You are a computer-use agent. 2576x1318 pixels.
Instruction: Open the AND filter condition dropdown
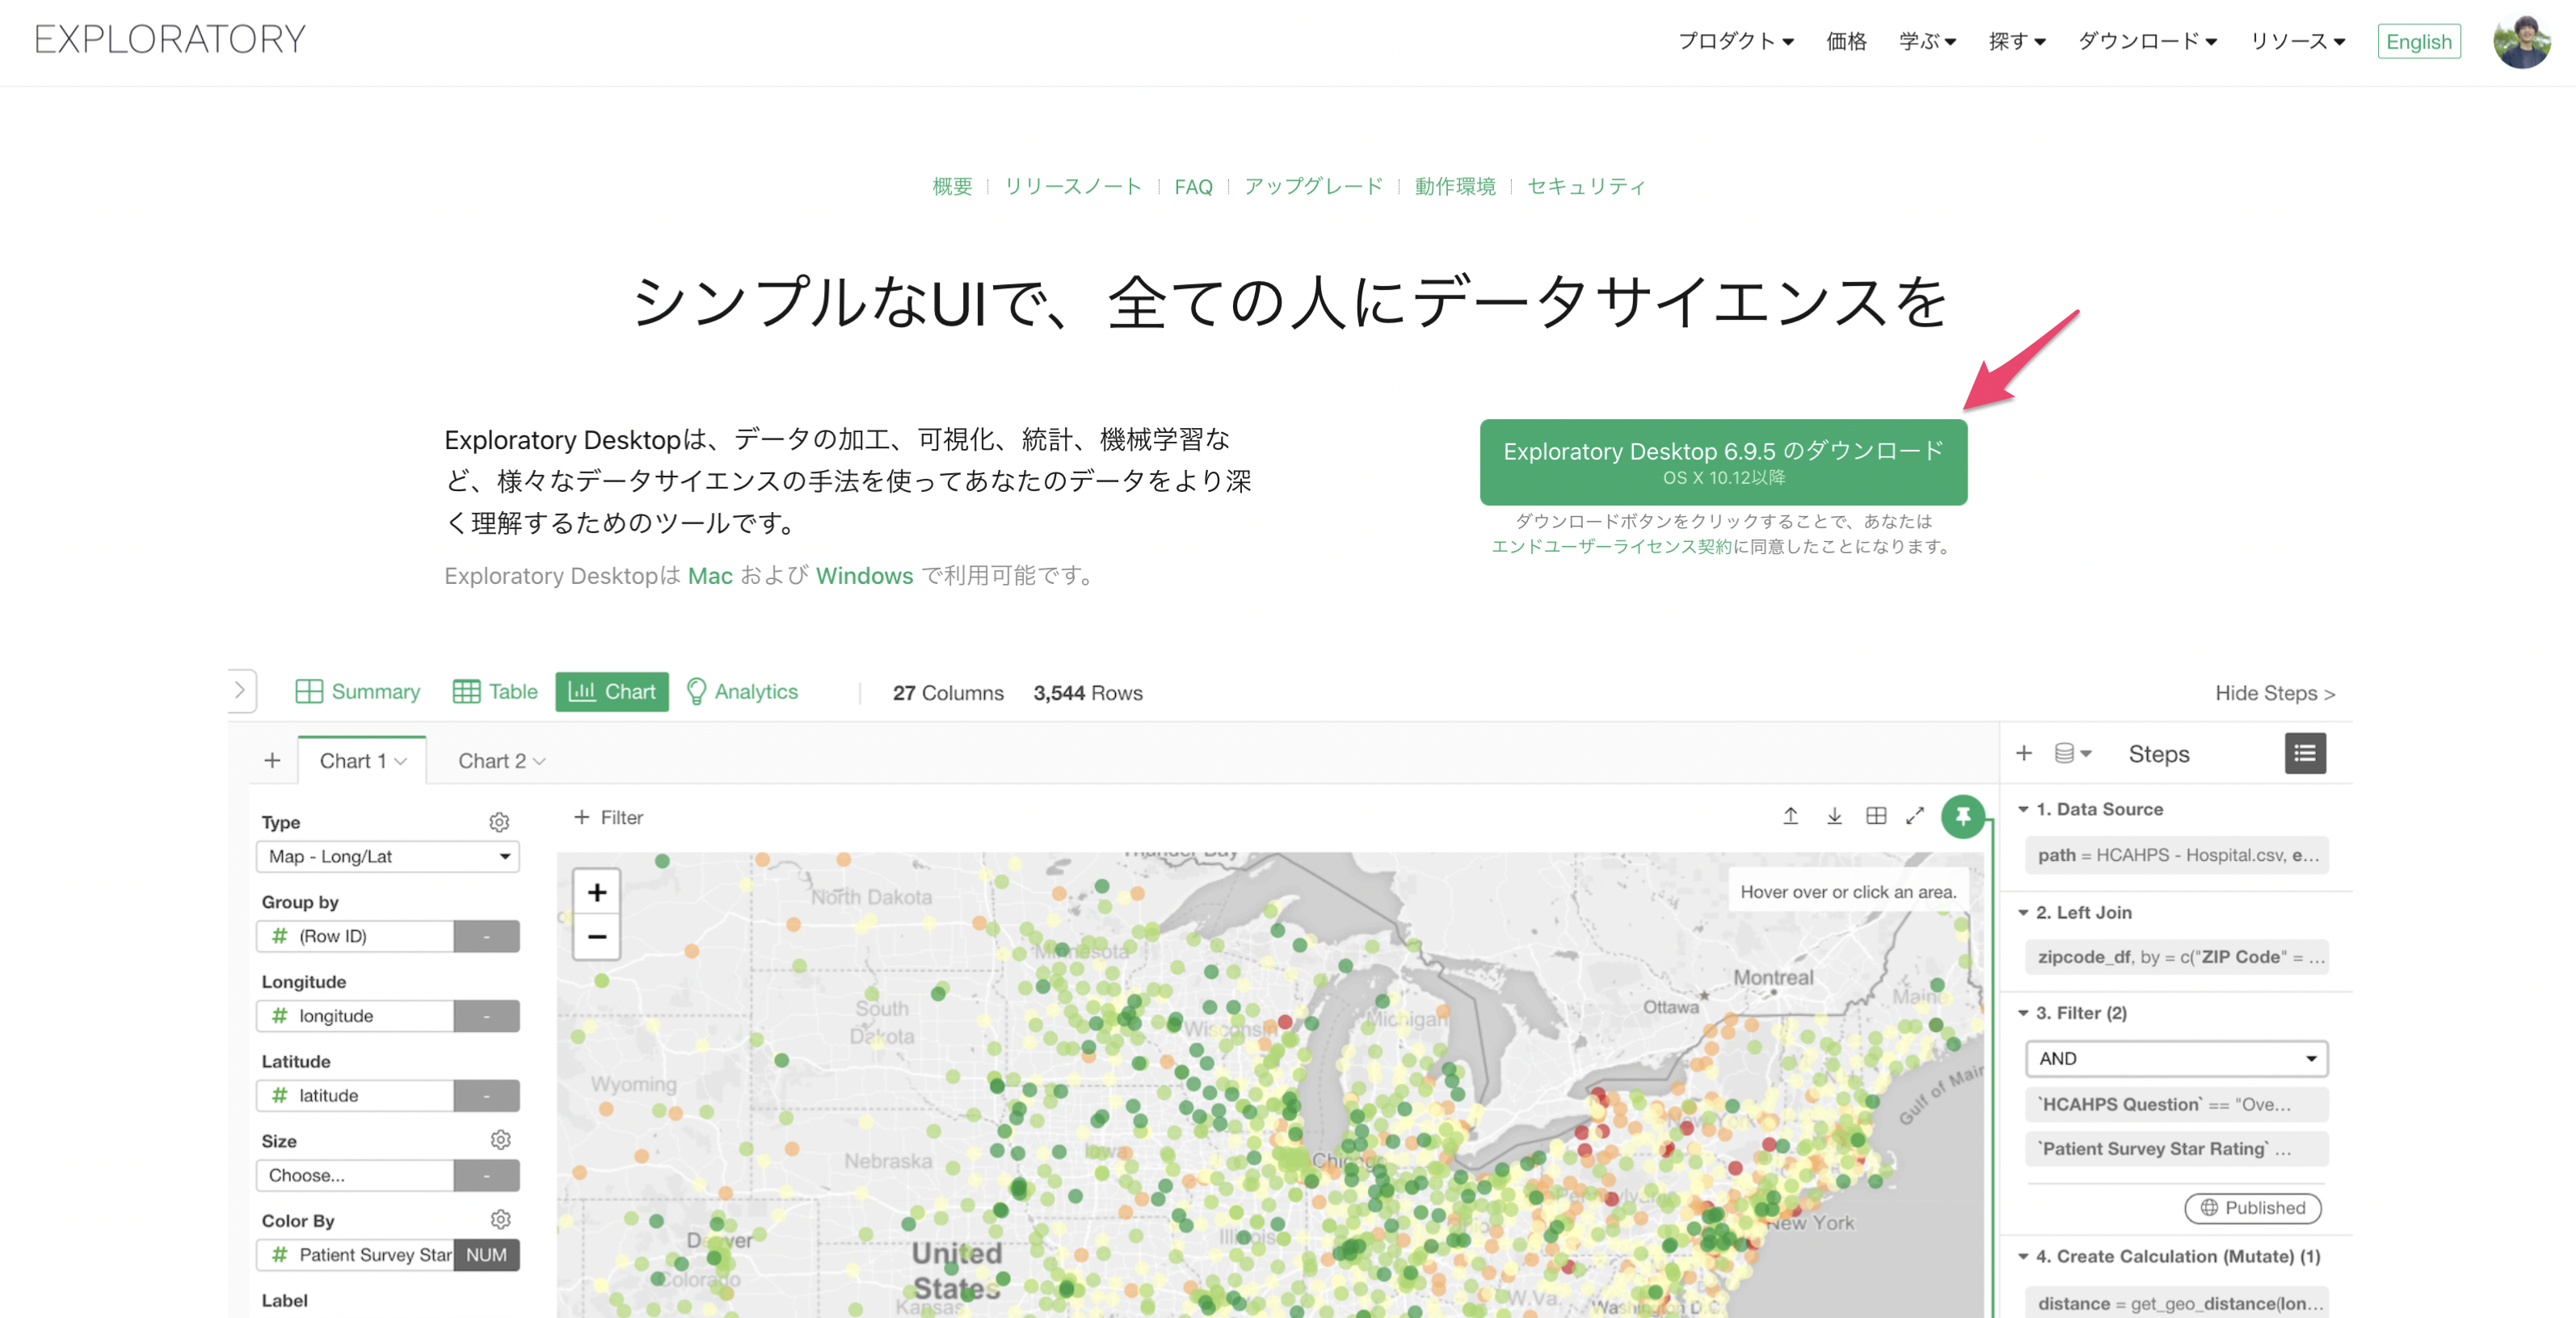click(x=2177, y=1058)
